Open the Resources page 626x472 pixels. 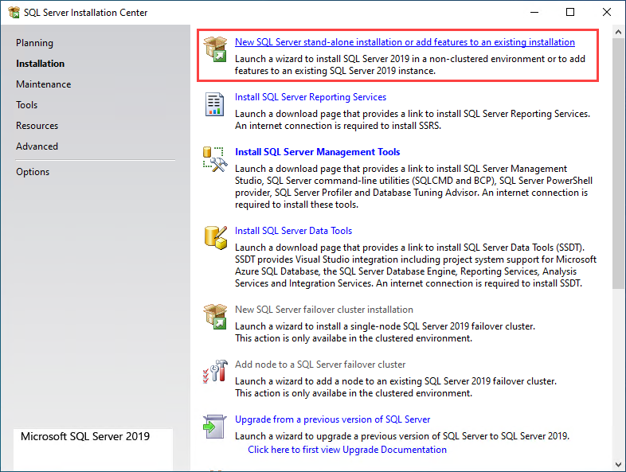tap(37, 126)
